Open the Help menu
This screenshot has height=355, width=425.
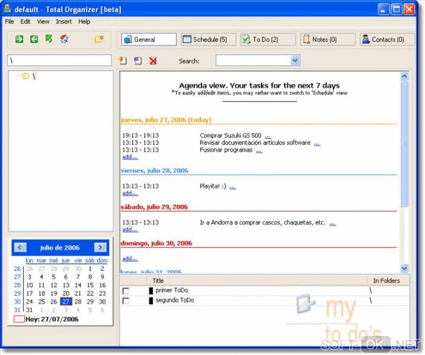(x=84, y=21)
